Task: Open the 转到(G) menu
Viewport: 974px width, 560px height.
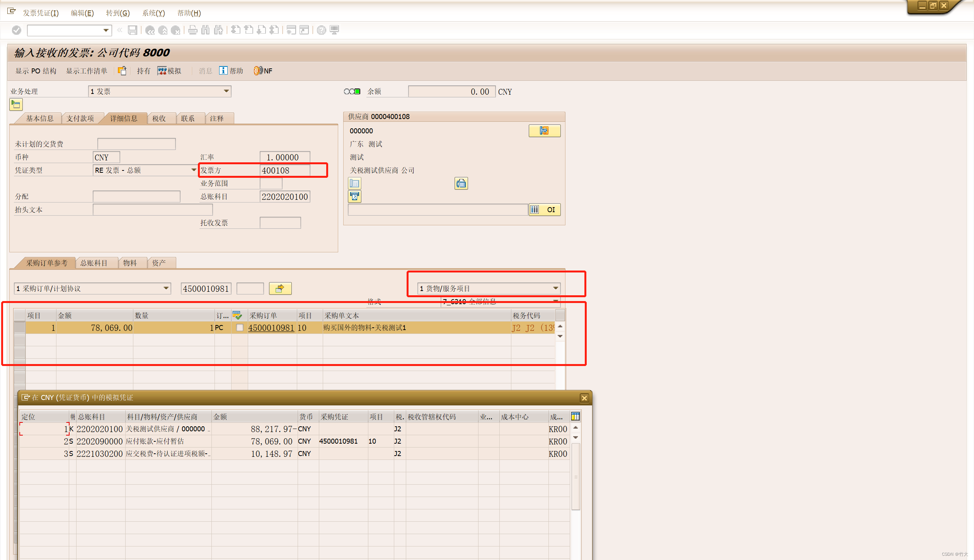Action: [117, 13]
